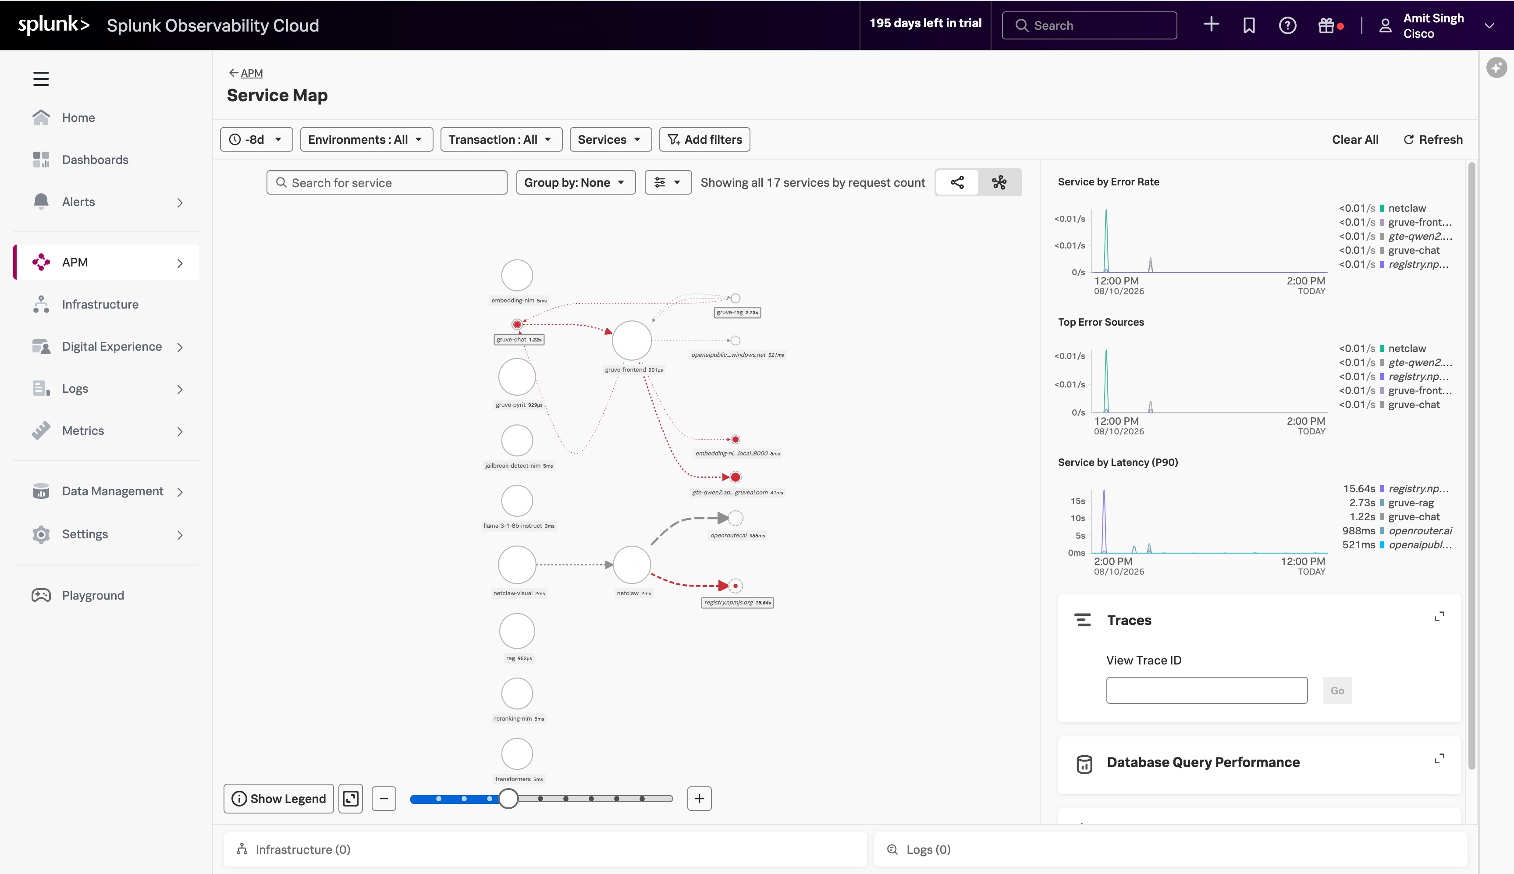Select the transformers service node
This screenshot has width=1514, height=874.
tap(517, 754)
